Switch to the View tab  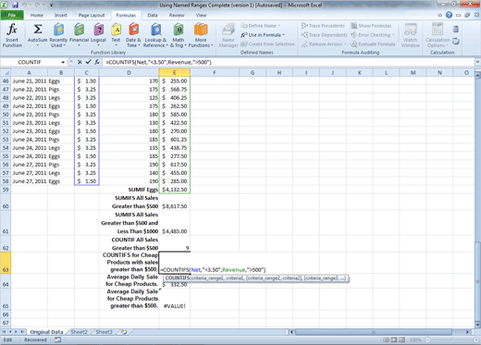tap(201, 15)
